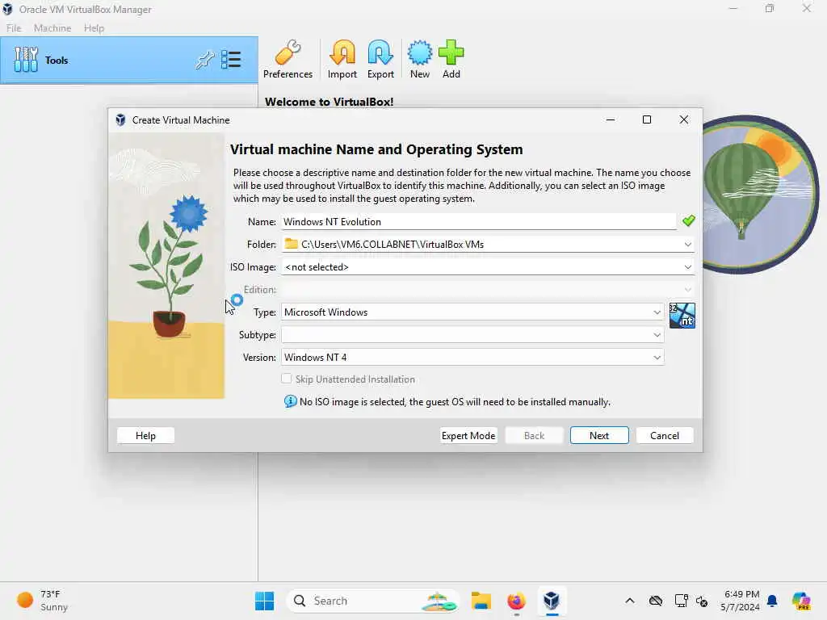This screenshot has height=620, width=827.
Task: Cancel the Create Virtual Machine dialog
Action: tap(665, 435)
